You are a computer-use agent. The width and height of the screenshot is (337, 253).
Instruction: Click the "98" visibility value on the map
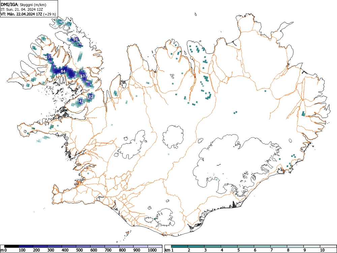75,39
